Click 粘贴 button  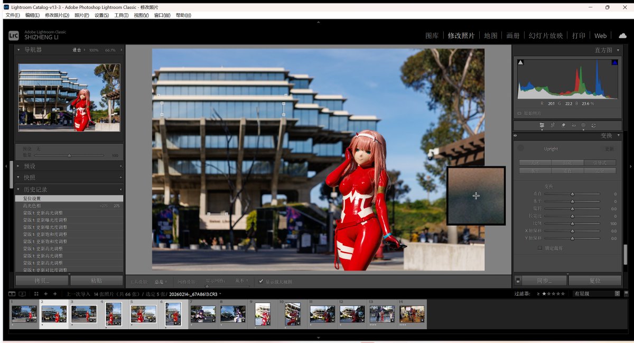97,280
